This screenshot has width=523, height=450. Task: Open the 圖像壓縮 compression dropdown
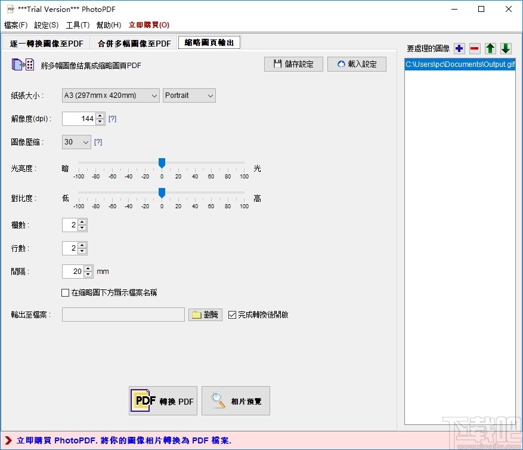[x=76, y=142]
